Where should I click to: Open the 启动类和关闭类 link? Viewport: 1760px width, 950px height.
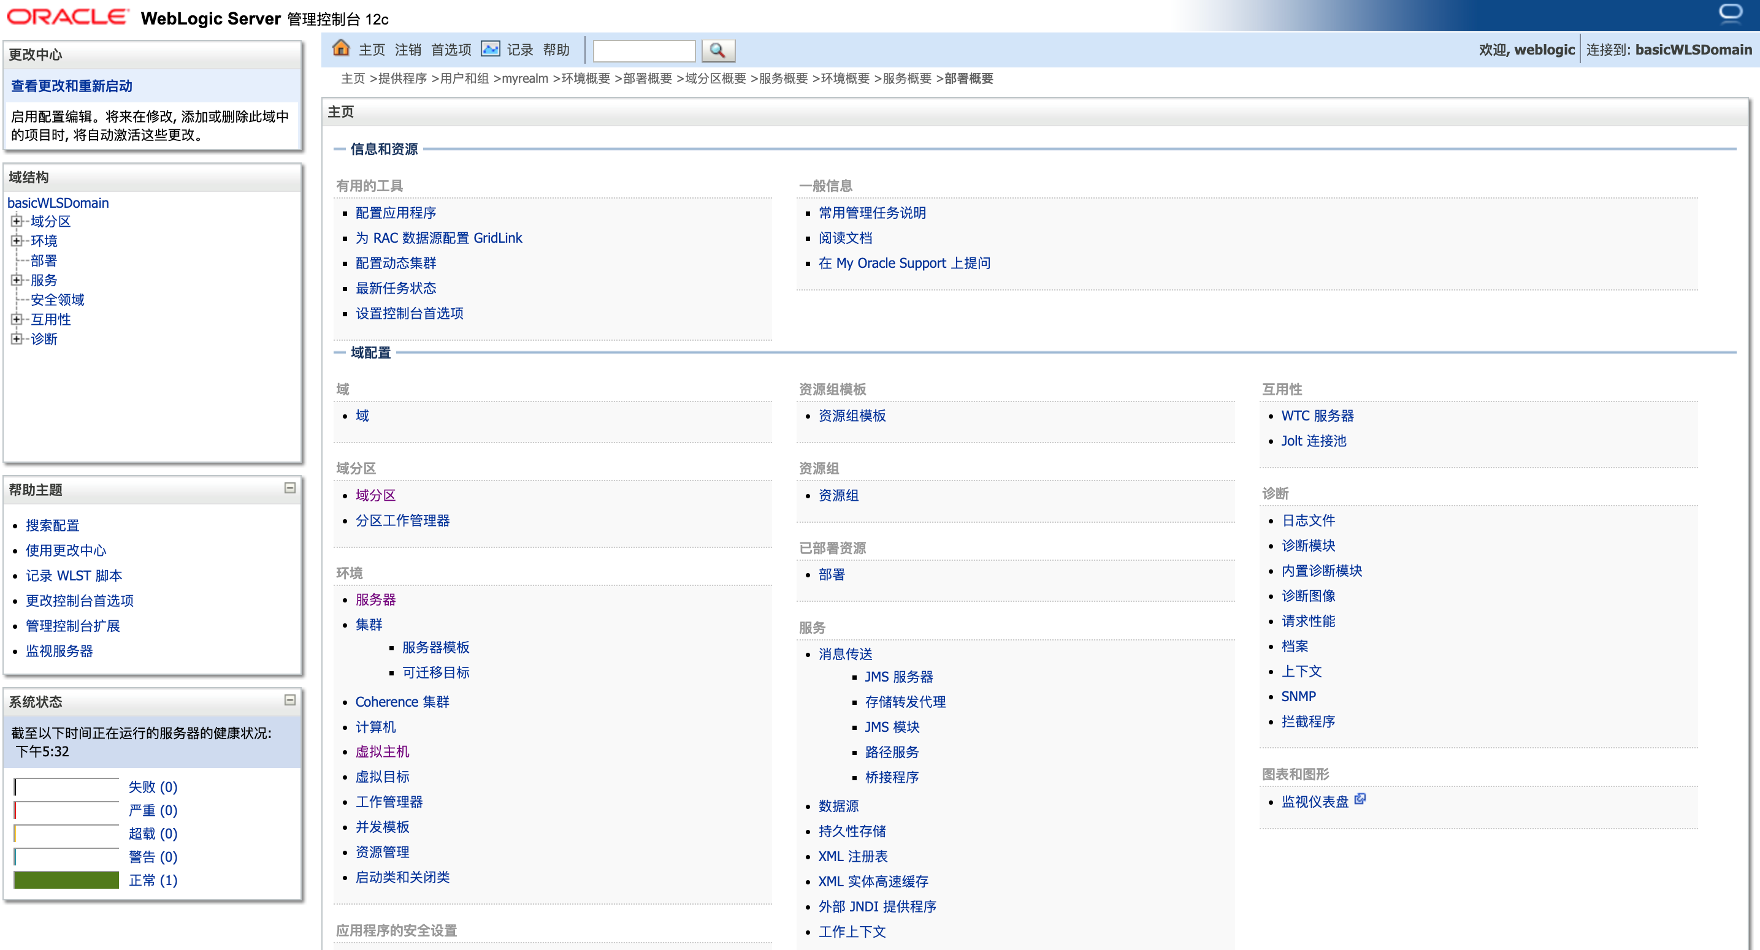[x=402, y=878]
